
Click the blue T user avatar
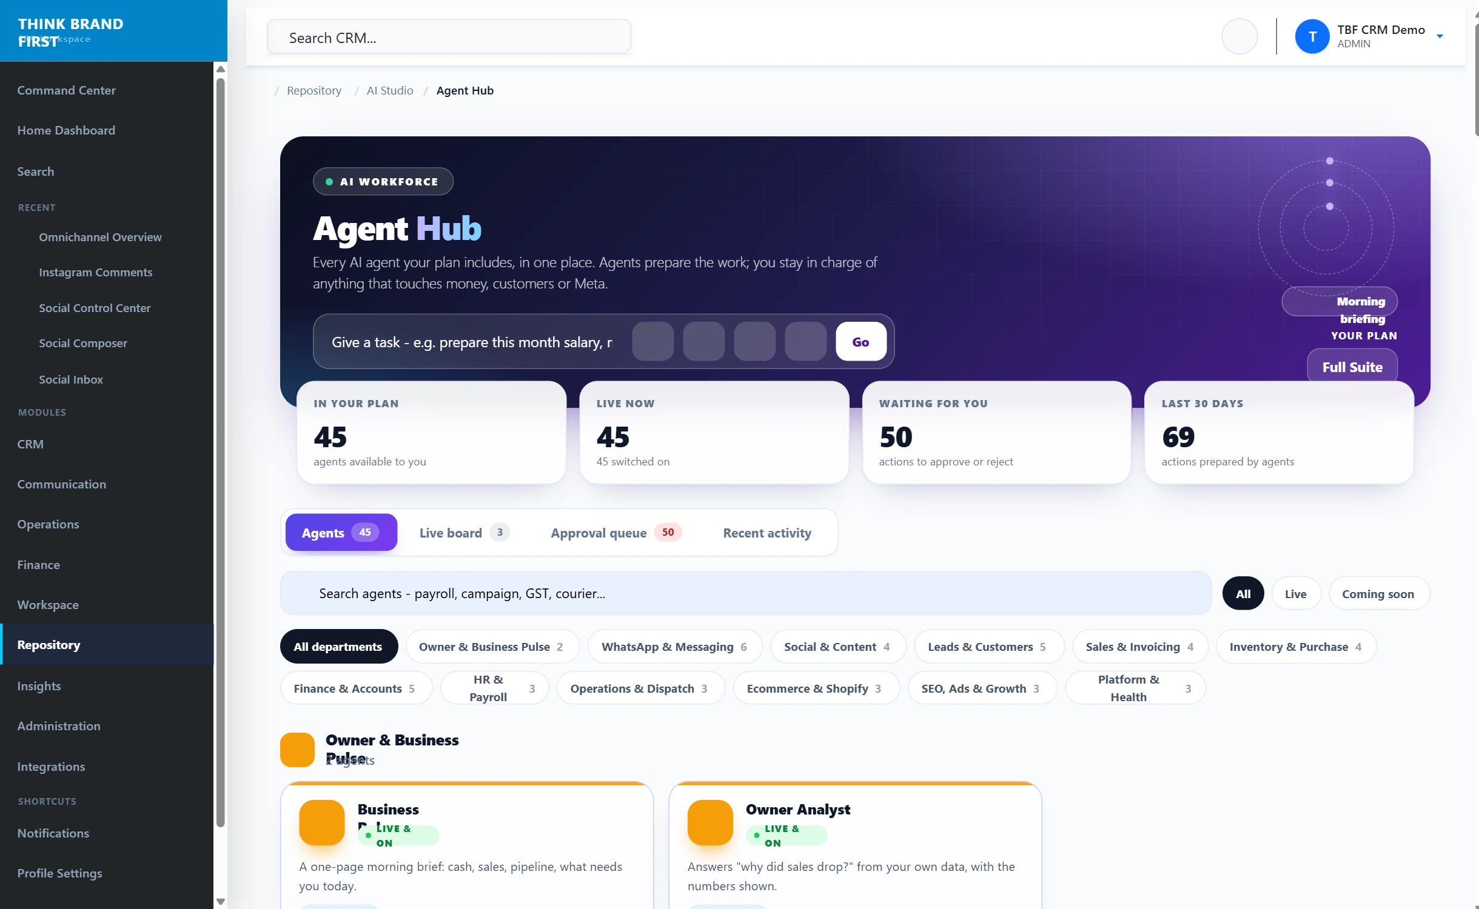tap(1312, 36)
